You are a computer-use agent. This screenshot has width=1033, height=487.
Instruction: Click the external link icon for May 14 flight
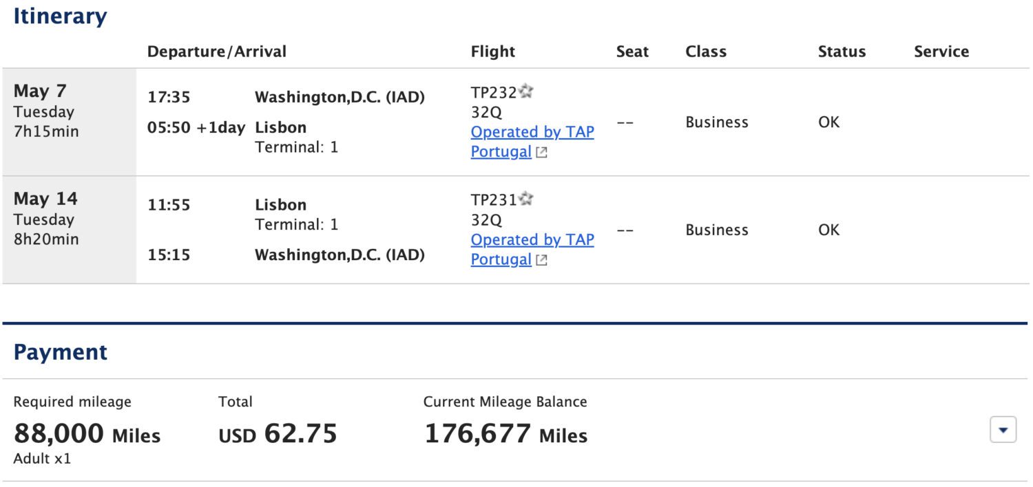tap(541, 260)
